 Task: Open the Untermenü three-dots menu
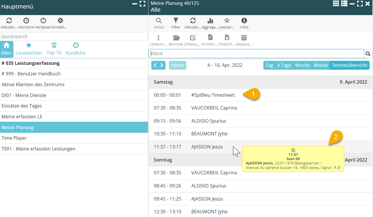click(158, 38)
